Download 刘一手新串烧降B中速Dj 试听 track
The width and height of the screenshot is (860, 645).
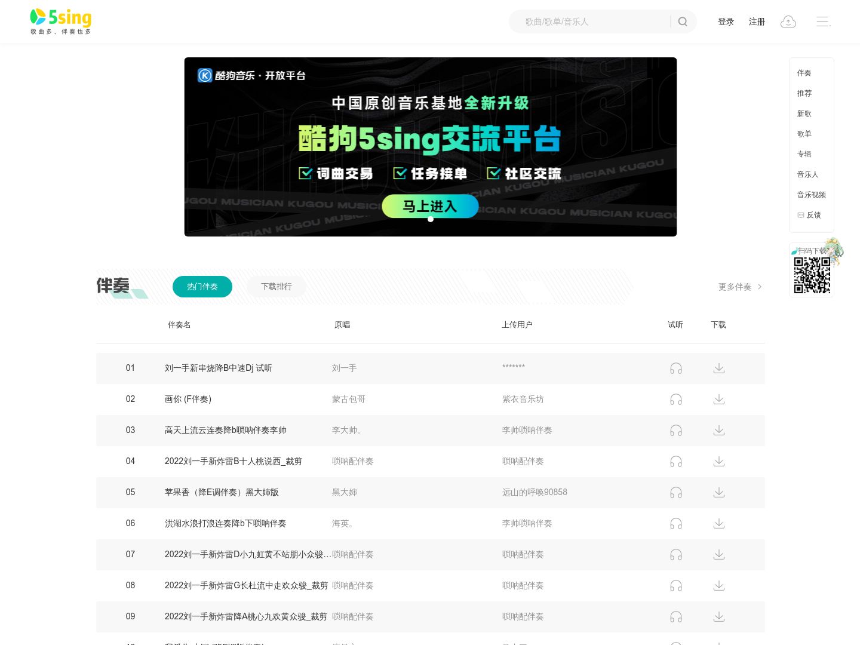click(719, 368)
